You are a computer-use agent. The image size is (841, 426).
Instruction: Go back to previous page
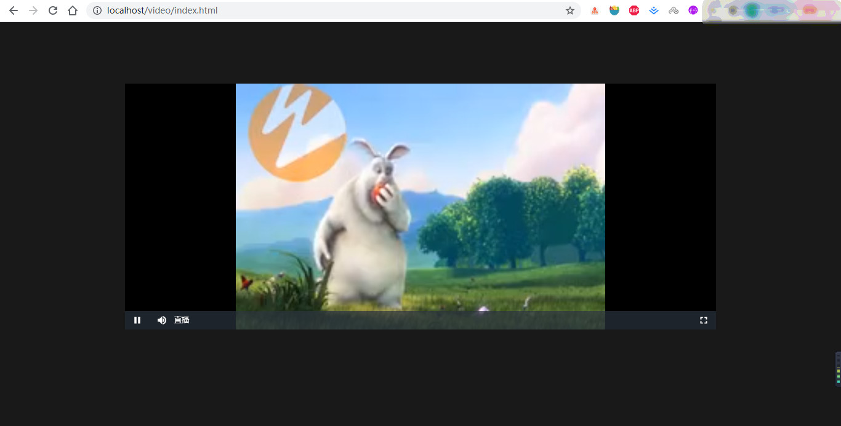click(x=14, y=10)
